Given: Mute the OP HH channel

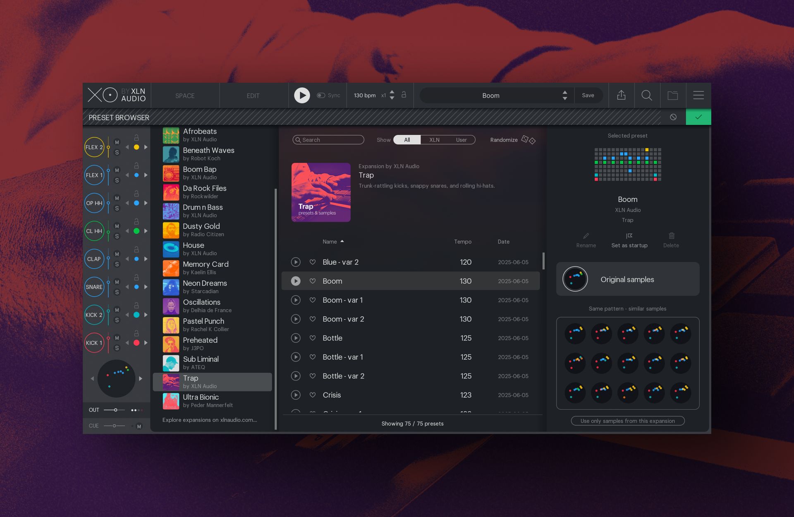Looking at the screenshot, I should tap(117, 198).
